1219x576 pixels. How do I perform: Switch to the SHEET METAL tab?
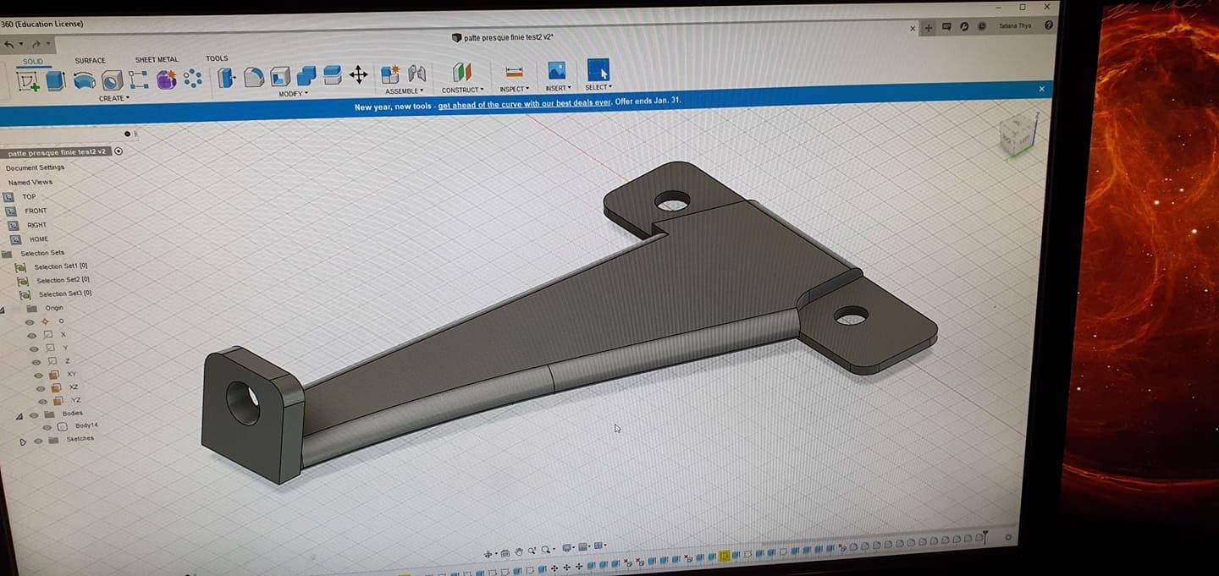pyautogui.click(x=157, y=60)
